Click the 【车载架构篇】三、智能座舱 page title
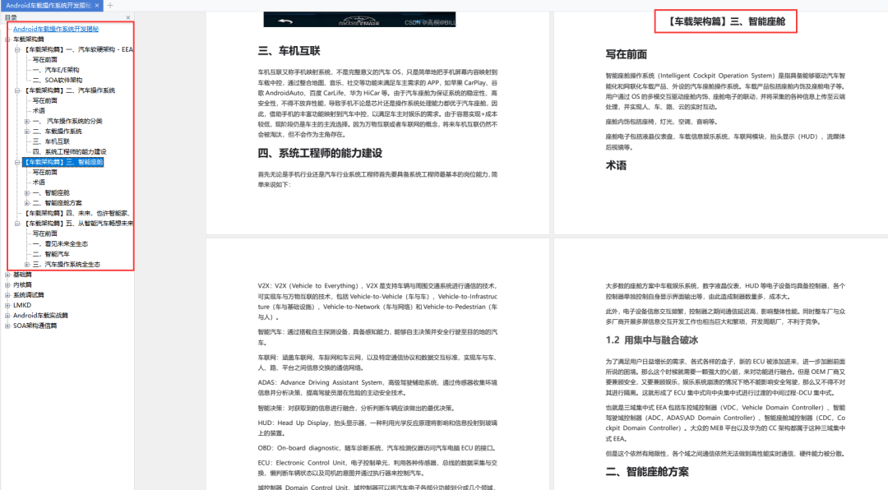Viewport: 888px width, 490px height. pos(725,21)
